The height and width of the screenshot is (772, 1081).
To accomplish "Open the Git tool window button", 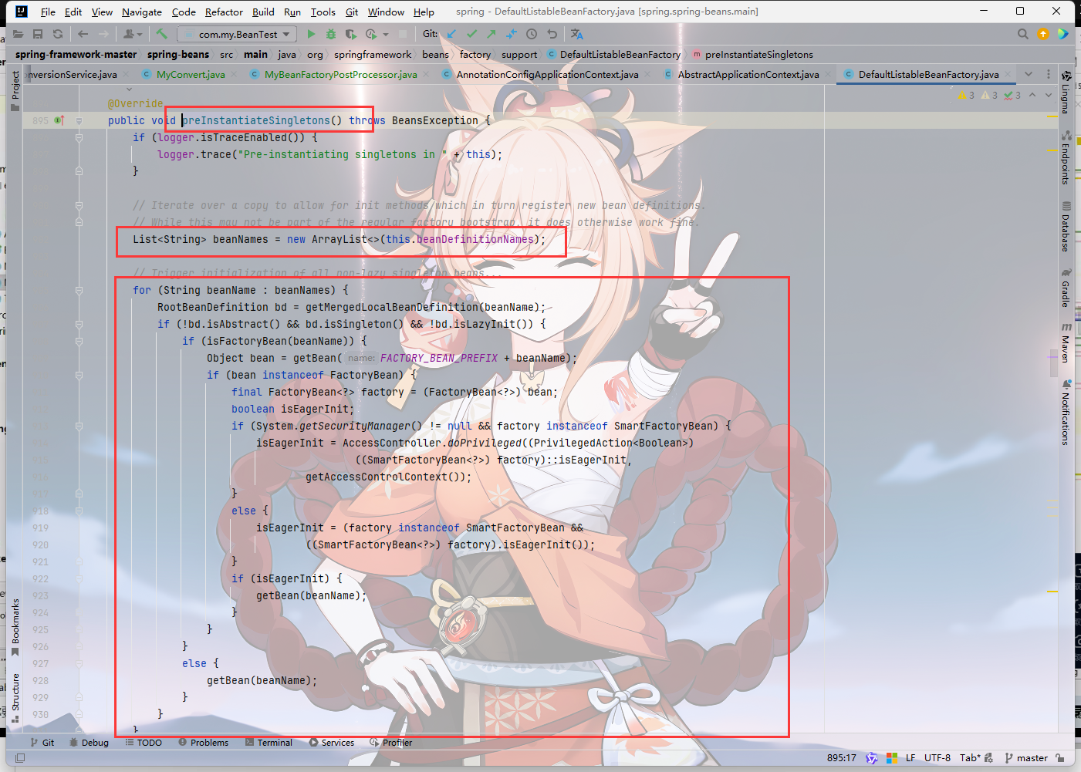I will (x=42, y=743).
